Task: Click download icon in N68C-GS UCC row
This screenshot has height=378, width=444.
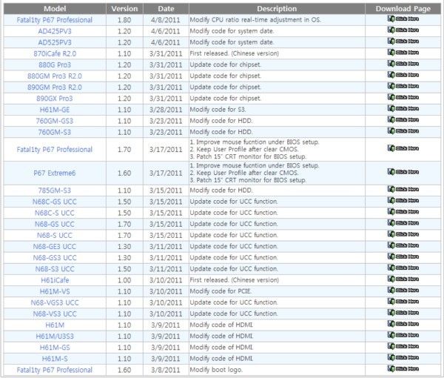Action: (x=403, y=201)
